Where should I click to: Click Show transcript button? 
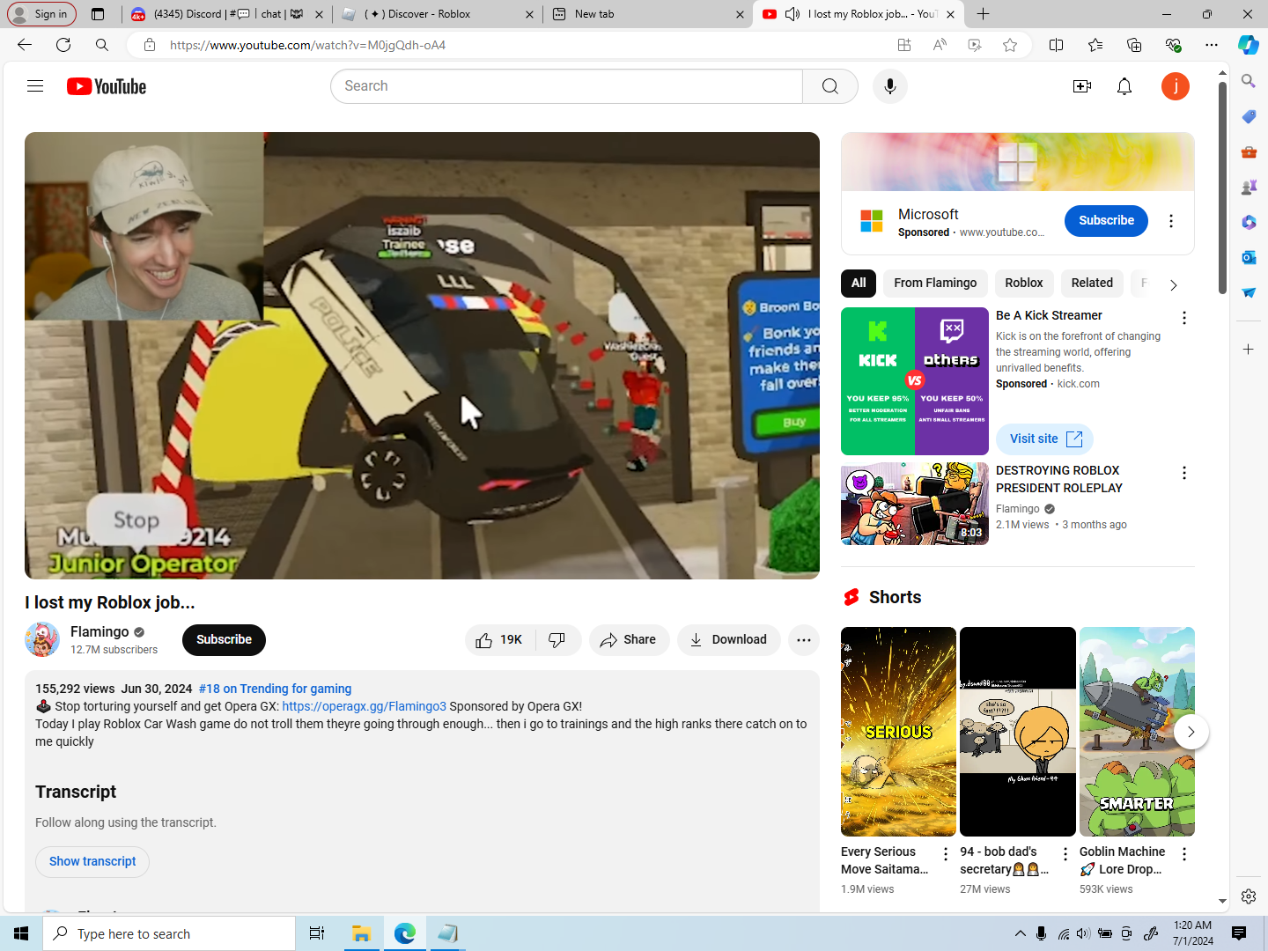pos(92,861)
